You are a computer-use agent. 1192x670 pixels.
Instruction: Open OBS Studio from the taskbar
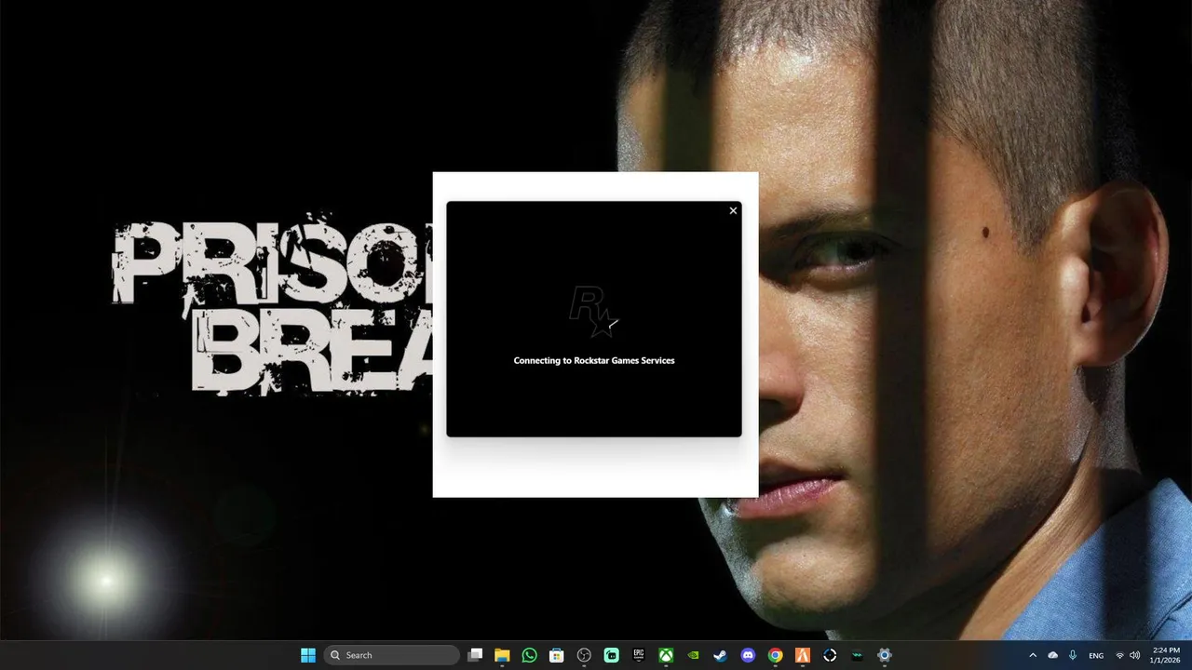coord(584,655)
